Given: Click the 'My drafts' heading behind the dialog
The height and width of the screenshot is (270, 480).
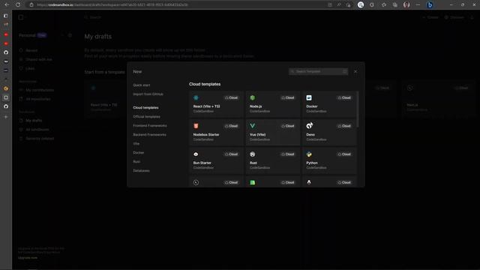Looking at the screenshot, I should click(98, 37).
